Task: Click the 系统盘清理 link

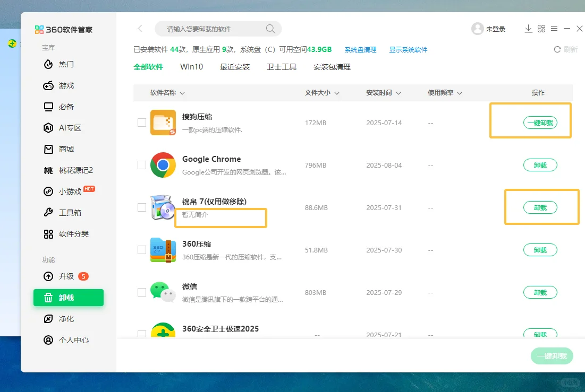Action: click(360, 49)
